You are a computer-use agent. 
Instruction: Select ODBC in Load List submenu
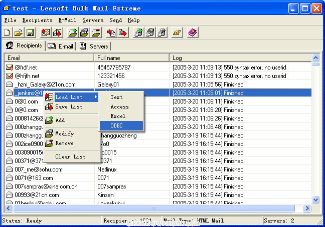121,125
